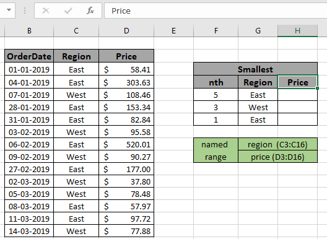
Task: Select the price cell 108.46
Action: tap(126, 95)
